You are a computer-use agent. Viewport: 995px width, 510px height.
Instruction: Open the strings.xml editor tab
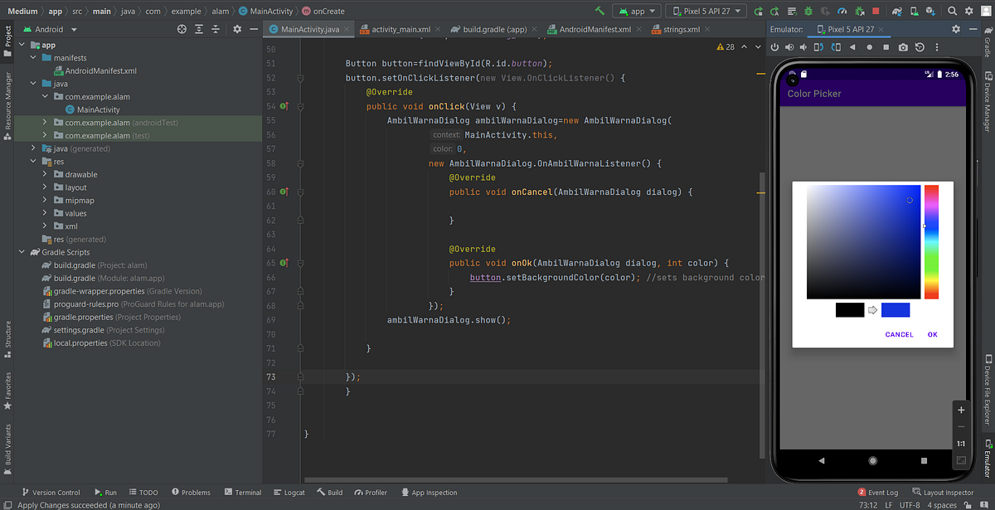point(680,29)
